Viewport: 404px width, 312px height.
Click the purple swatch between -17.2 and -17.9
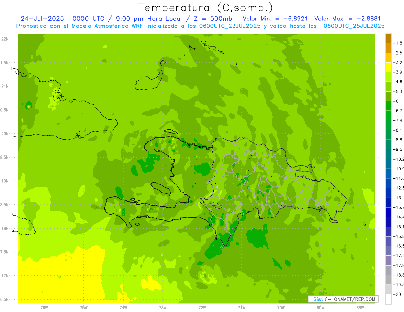pos(388,261)
